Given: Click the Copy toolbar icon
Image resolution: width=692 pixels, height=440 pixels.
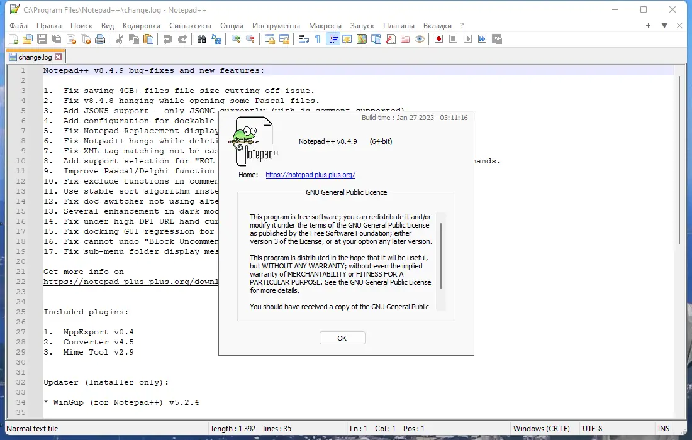Looking at the screenshot, I should tap(134, 39).
